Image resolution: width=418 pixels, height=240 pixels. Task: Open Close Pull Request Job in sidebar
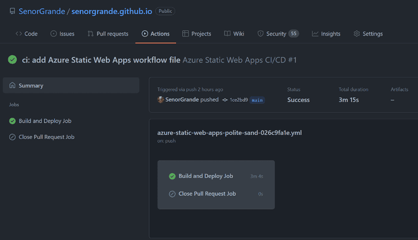[47, 137]
